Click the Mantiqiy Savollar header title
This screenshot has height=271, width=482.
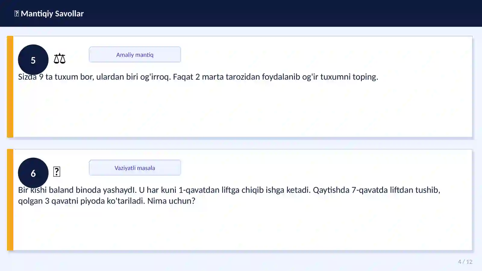pyautogui.click(x=52, y=14)
